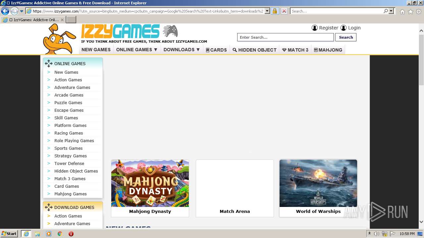
Task: Open Escape Games sidebar link
Action: pos(69,110)
